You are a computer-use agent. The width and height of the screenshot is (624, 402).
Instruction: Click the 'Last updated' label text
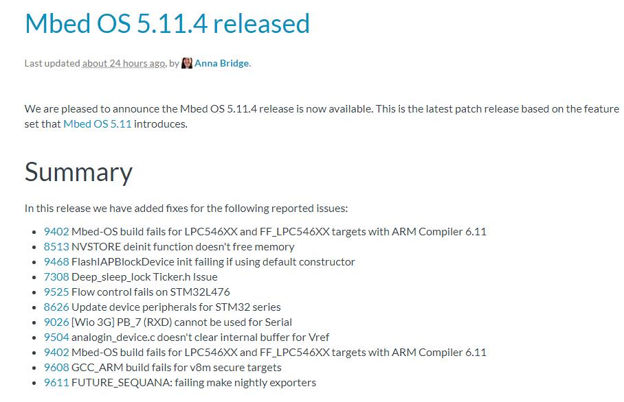point(52,63)
